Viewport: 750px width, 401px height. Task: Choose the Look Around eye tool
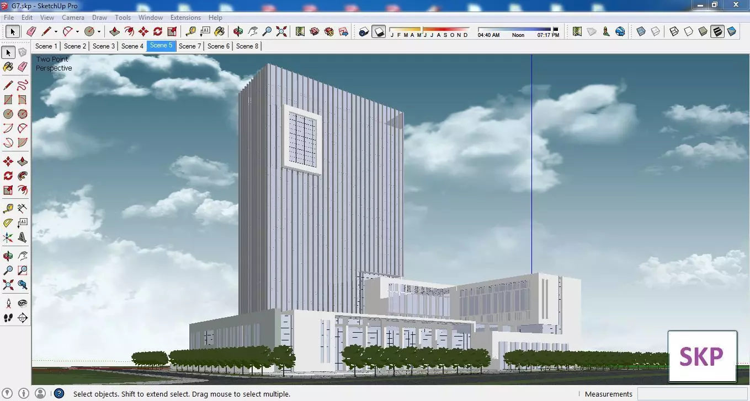click(22, 304)
